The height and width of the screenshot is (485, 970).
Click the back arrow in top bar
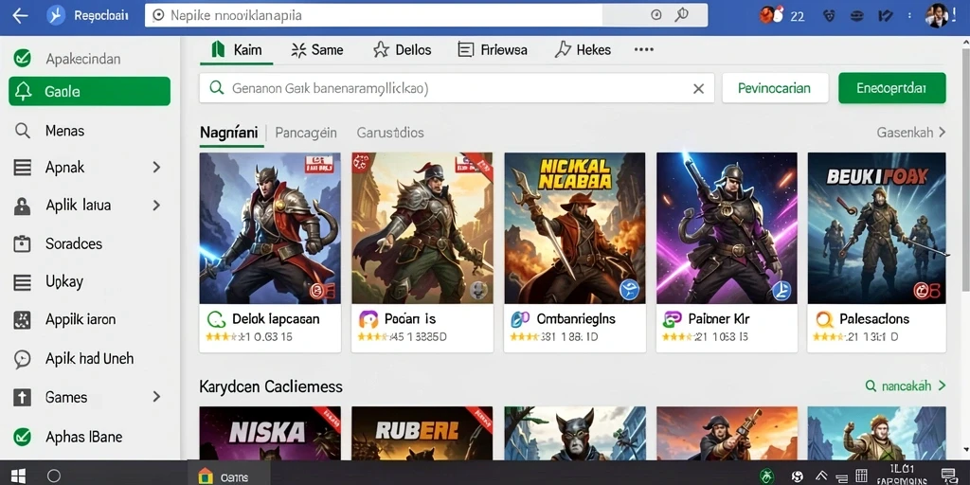point(20,16)
